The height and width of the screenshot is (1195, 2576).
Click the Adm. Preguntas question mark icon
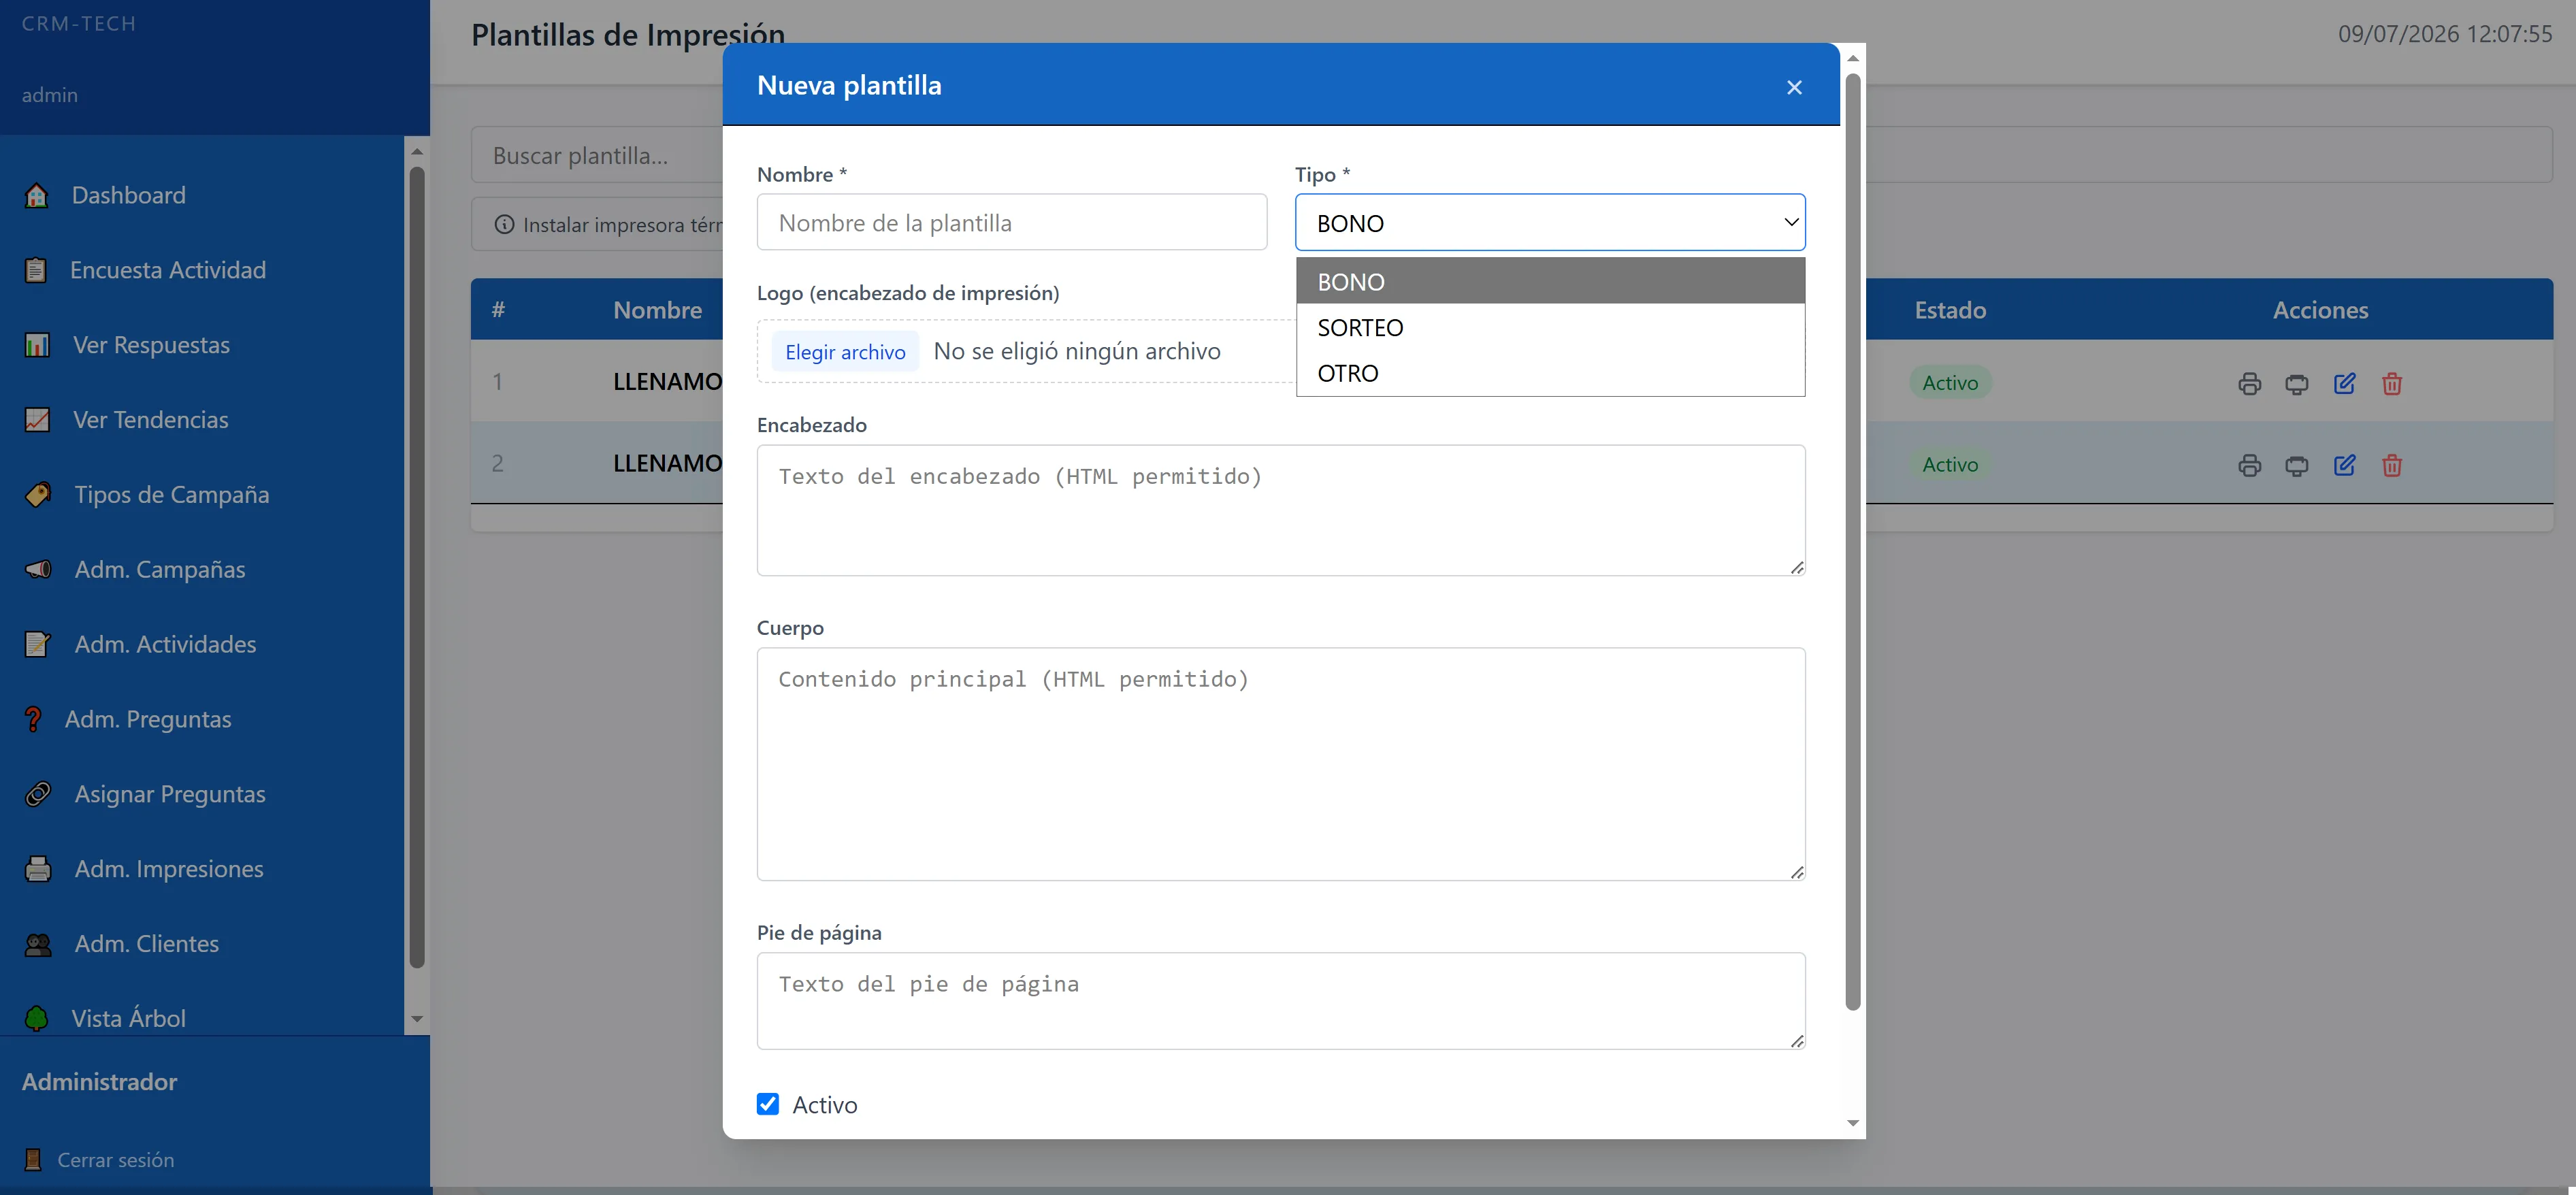33,719
